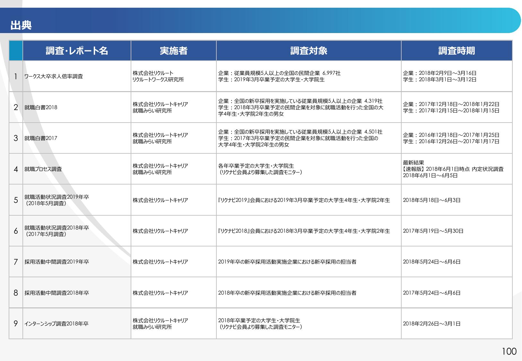Click the 採用活動中間調査2019年卒 cell
The image size is (522, 361).
[x=57, y=262]
